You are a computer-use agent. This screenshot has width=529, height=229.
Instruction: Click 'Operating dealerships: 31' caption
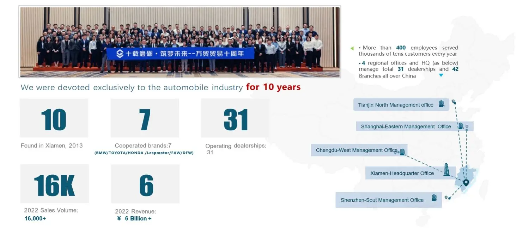coord(236,149)
